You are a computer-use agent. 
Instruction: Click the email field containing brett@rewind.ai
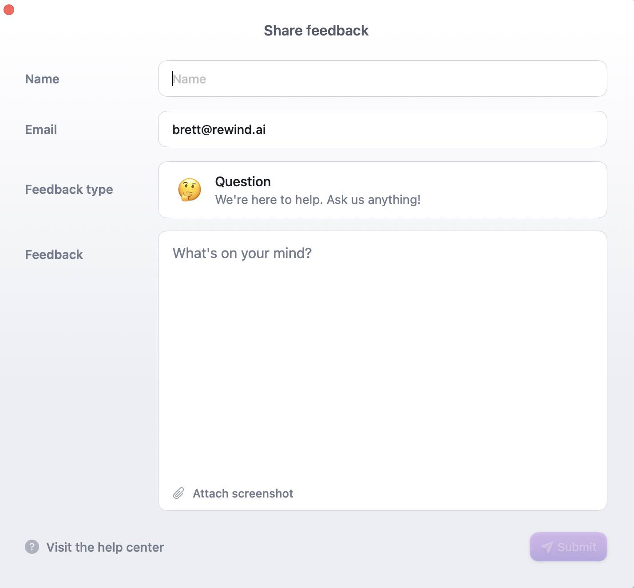[382, 129]
